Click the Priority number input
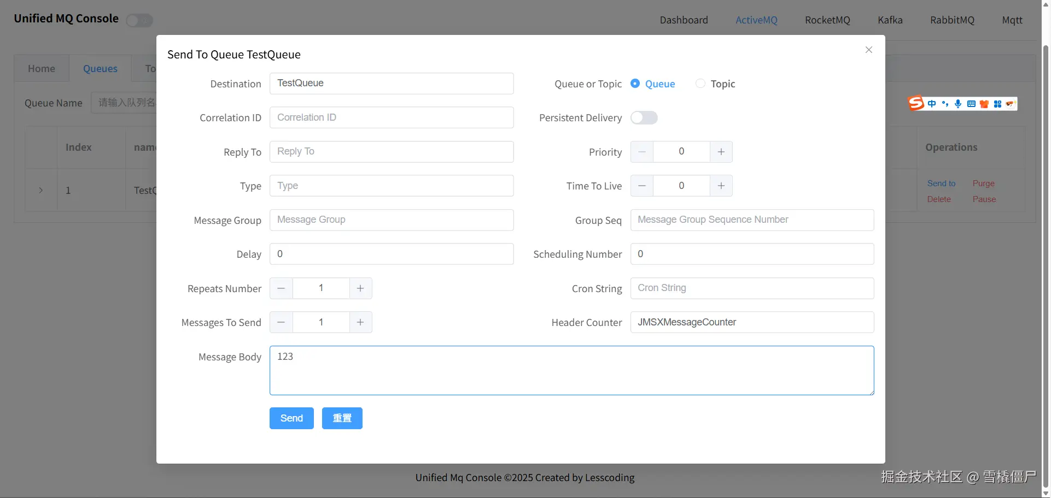 (681, 152)
